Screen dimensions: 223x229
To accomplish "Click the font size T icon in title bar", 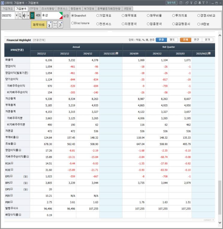I will (x=203, y=3).
